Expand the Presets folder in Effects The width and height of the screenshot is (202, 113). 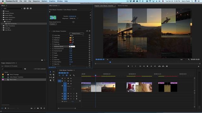coord(2,11)
